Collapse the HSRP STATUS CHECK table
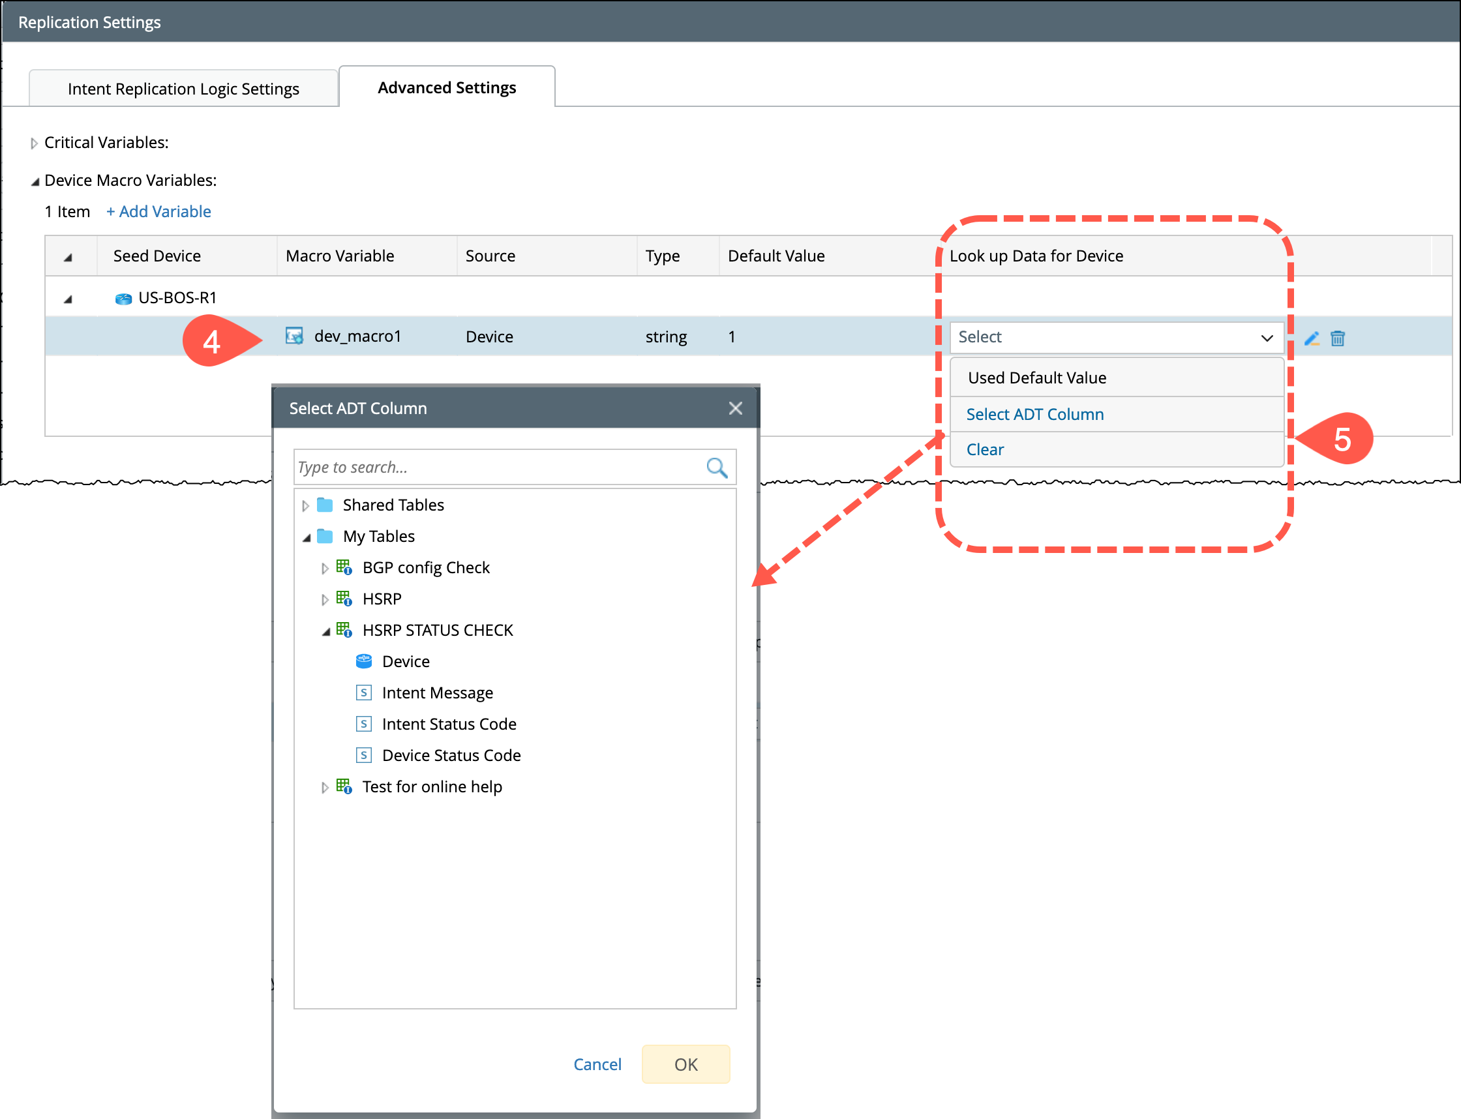 click(x=325, y=631)
